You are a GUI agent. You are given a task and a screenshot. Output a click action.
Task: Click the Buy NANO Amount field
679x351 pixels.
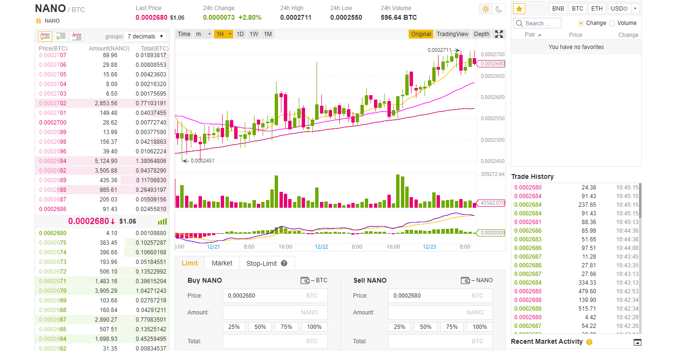click(x=275, y=313)
